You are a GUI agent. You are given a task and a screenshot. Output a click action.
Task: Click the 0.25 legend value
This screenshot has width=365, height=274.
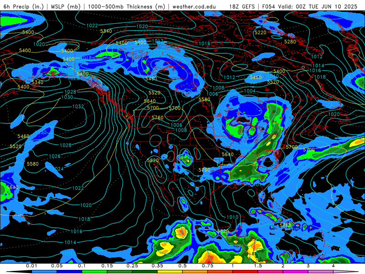coord(132,266)
